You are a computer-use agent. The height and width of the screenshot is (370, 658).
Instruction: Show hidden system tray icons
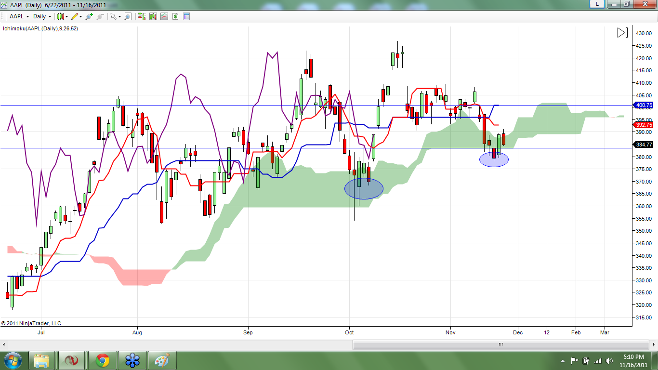(563, 361)
